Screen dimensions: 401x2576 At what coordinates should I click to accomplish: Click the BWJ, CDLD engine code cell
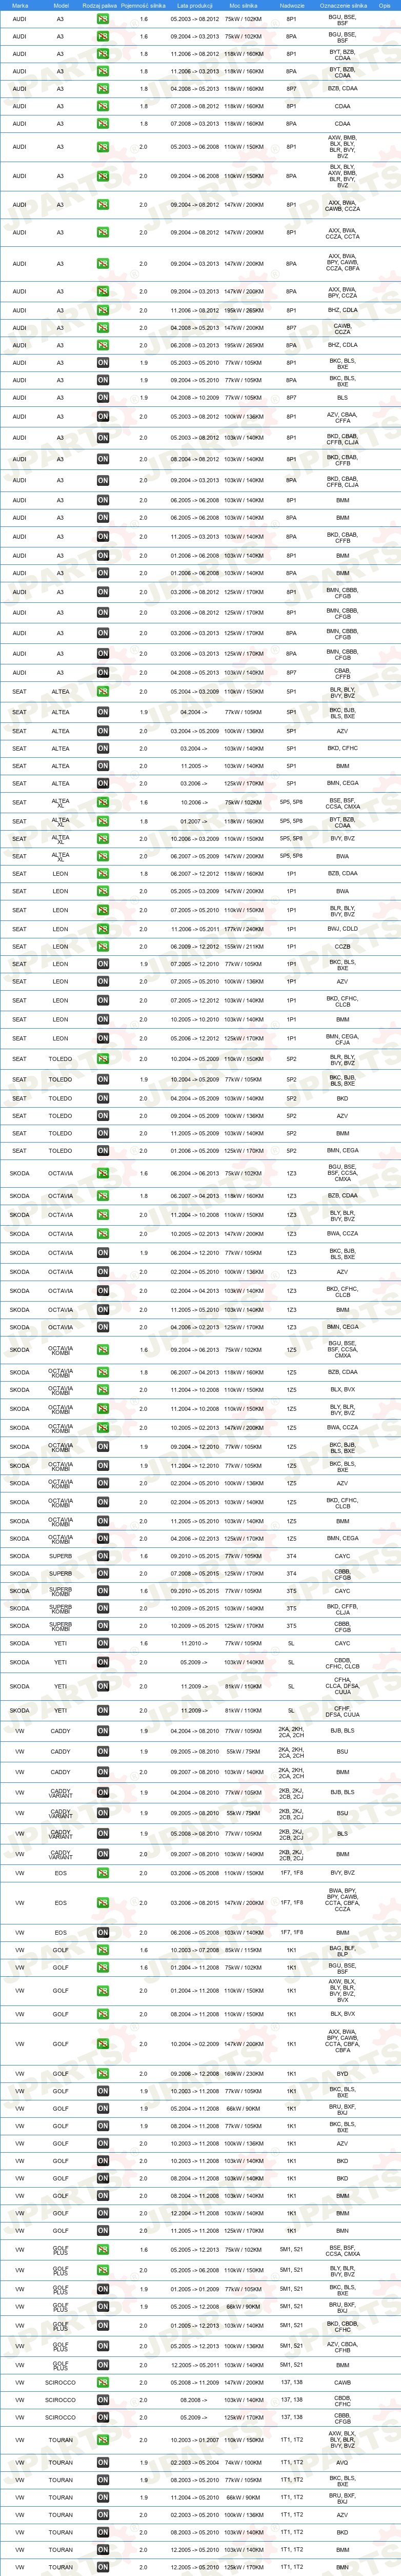click(x=343, y=928)
